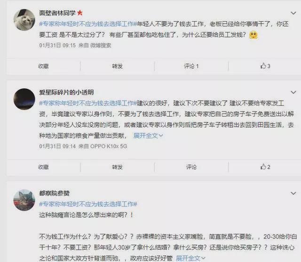
Task: Like the post by 面壁者林同学
Action: coord(265,66)
